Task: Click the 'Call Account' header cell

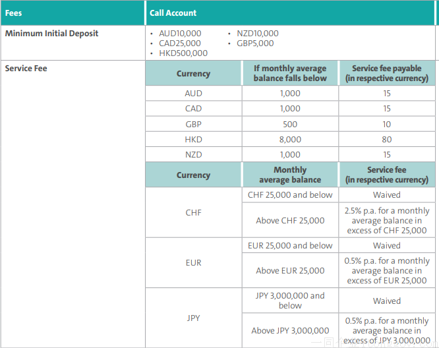Action: pyautogui.click(x=290, y=13)
